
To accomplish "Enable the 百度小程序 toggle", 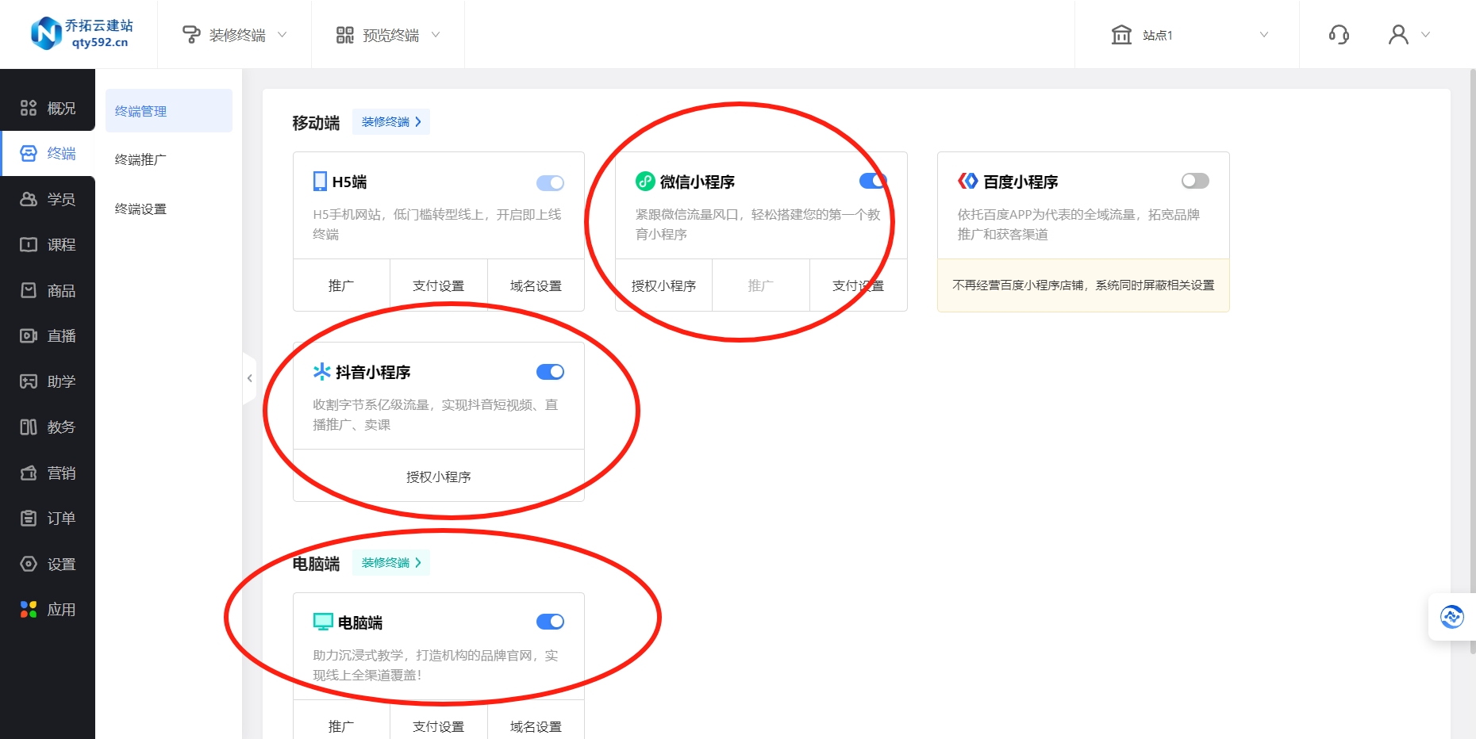I will click(x=1195, y=181).
